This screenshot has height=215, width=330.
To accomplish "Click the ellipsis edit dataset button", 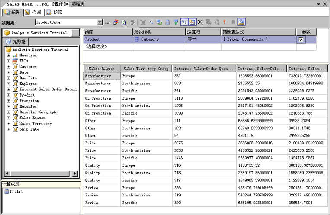I will 108,22.
